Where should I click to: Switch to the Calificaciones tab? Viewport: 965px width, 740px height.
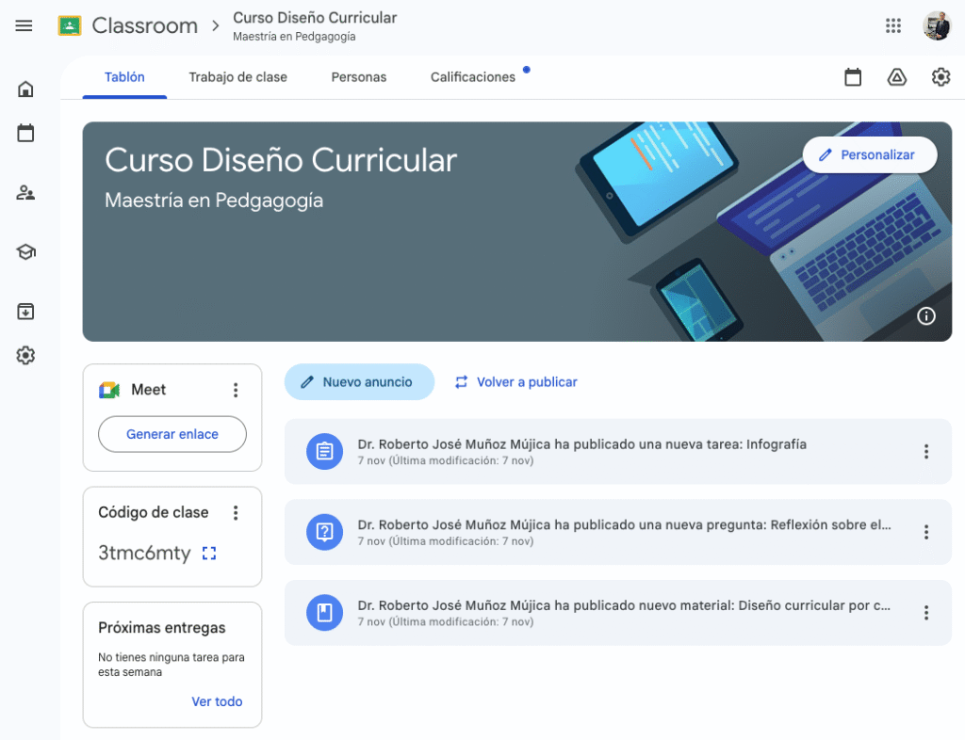tap(473, 77)
